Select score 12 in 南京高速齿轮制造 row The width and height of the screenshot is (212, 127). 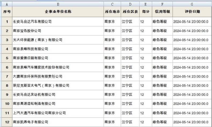(146, 104)
